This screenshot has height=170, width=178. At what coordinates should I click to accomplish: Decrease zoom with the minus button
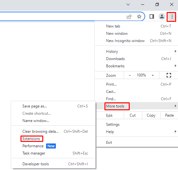coord(130,75)
